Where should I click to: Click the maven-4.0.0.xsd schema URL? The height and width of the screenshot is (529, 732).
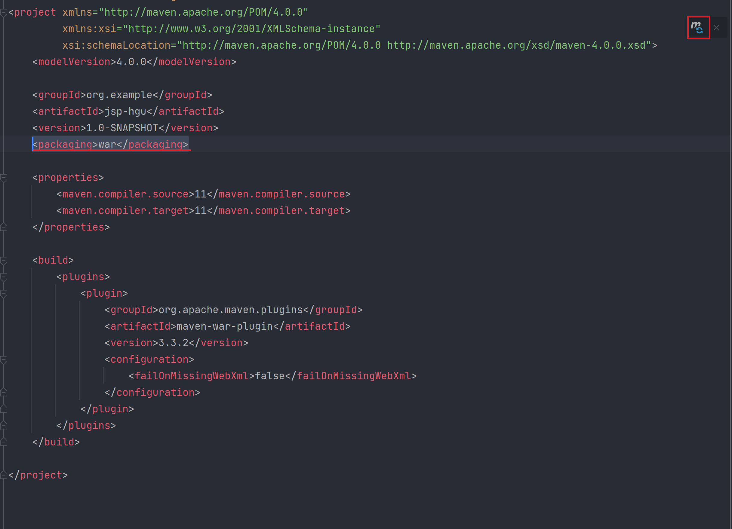[x=516, y=45]
